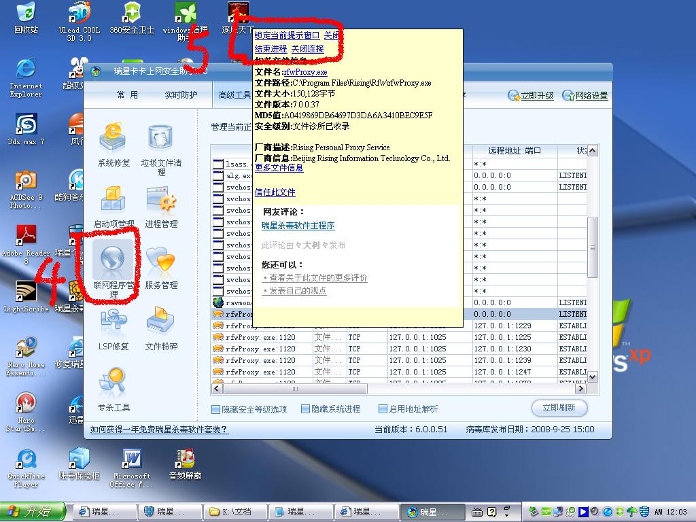This screenshot has width=696, height=522.
Task: Open the 系统修复 tool
Action: (114, 144)
